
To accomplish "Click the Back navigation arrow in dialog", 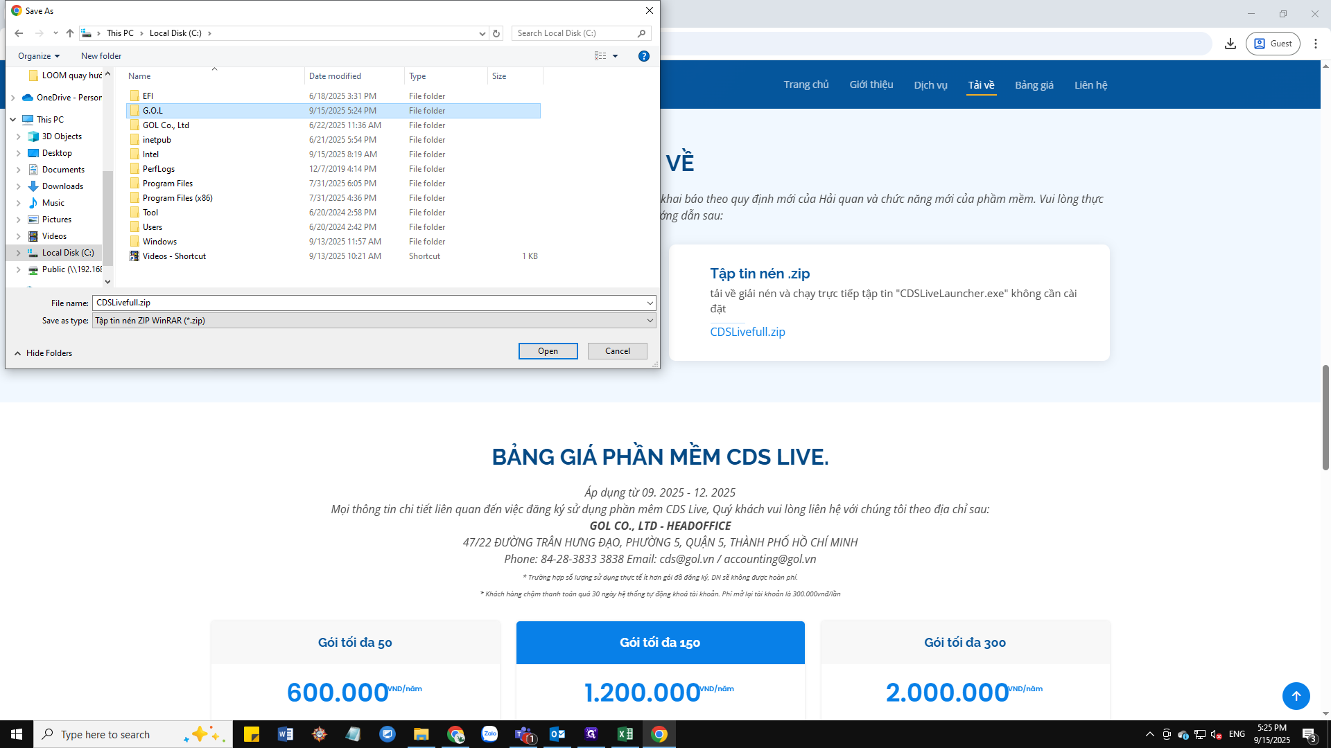I will (19, 33).
